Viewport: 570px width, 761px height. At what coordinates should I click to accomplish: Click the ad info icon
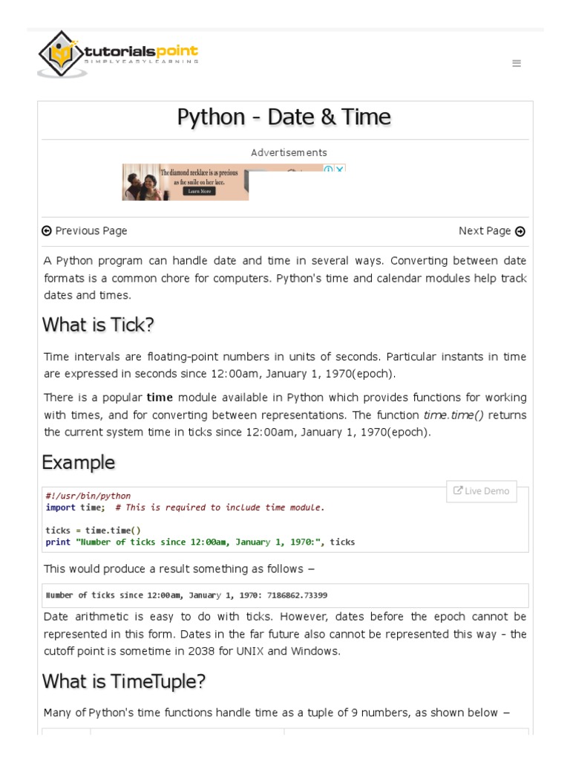point(328,169)
